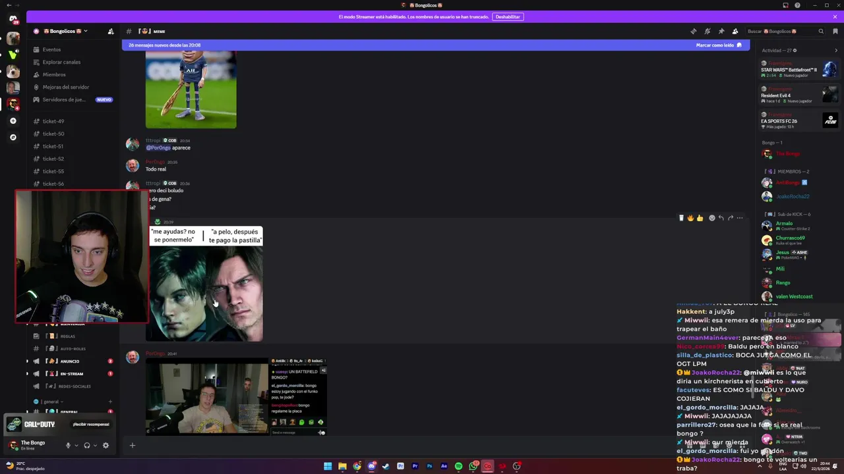Open PorOngo's stream screenshot image

(236, 396)
